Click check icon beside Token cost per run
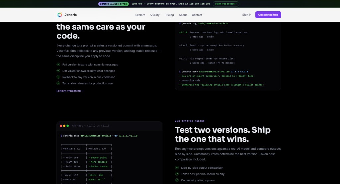 pyautogui.click(x=177, y=174)
